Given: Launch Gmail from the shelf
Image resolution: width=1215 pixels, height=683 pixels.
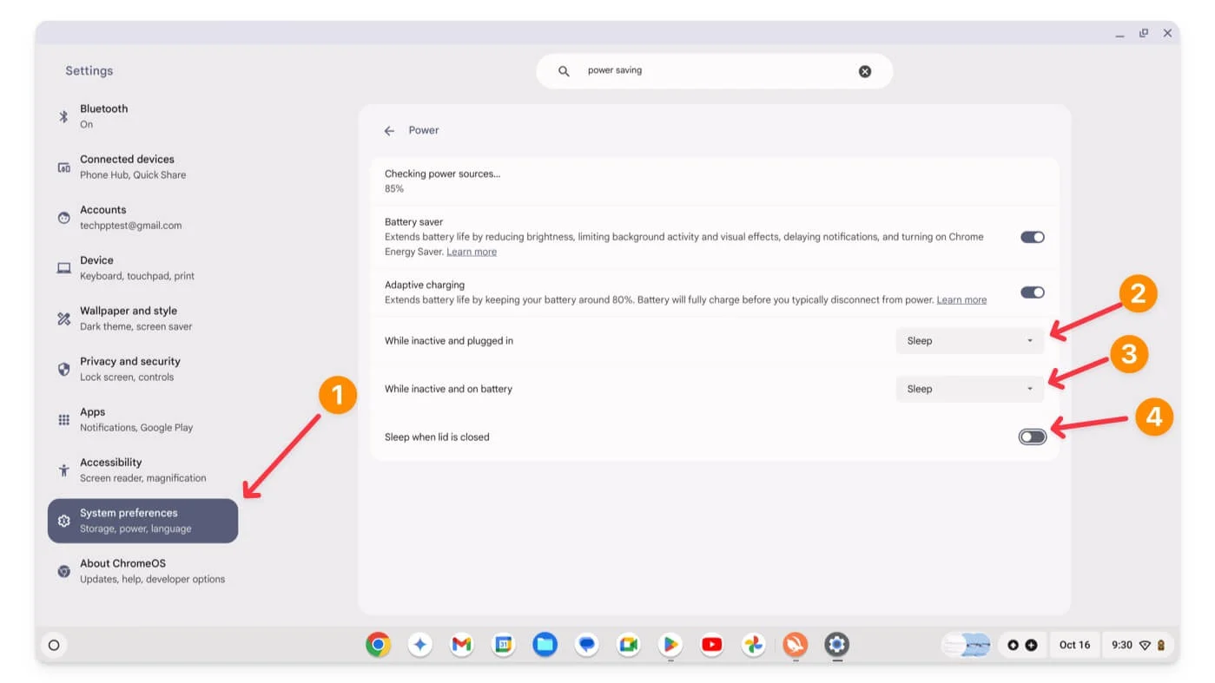Looking at the screenshot, I should (461, 645).
